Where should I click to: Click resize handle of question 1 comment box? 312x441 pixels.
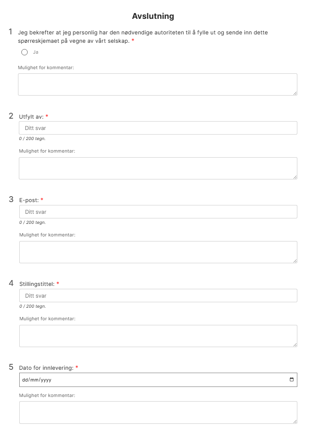(295, 93)
